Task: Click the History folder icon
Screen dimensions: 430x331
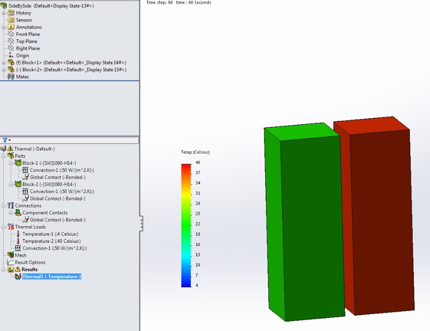Action: tap(11, 13)
